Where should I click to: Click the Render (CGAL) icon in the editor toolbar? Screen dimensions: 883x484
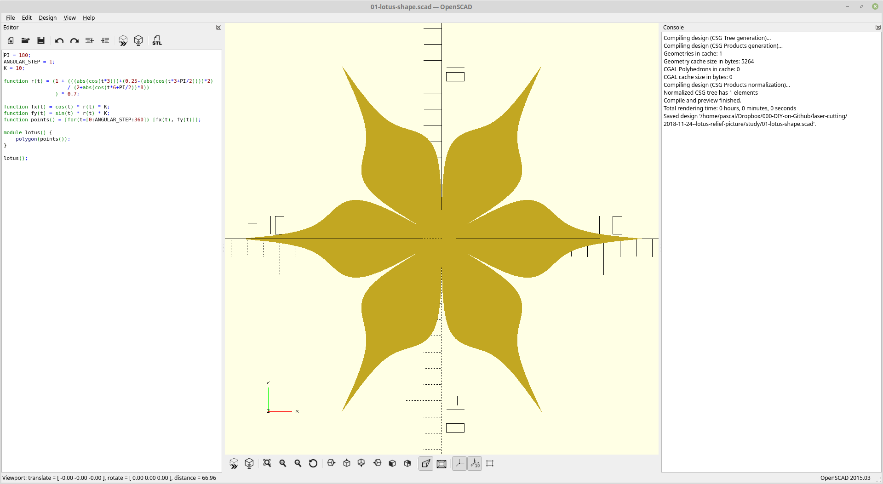click(x=138, y=40)
